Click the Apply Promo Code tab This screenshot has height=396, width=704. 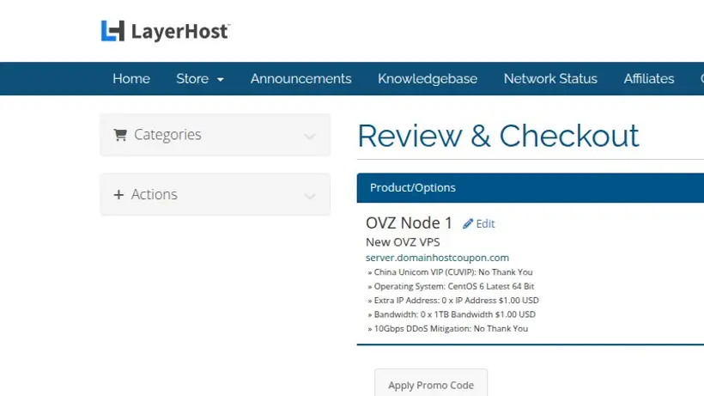[x=431, y=382]
